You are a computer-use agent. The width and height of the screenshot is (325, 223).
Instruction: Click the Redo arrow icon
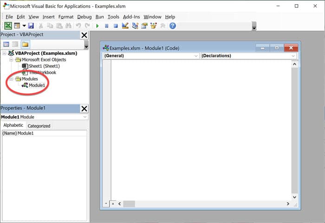coord(87,26)
